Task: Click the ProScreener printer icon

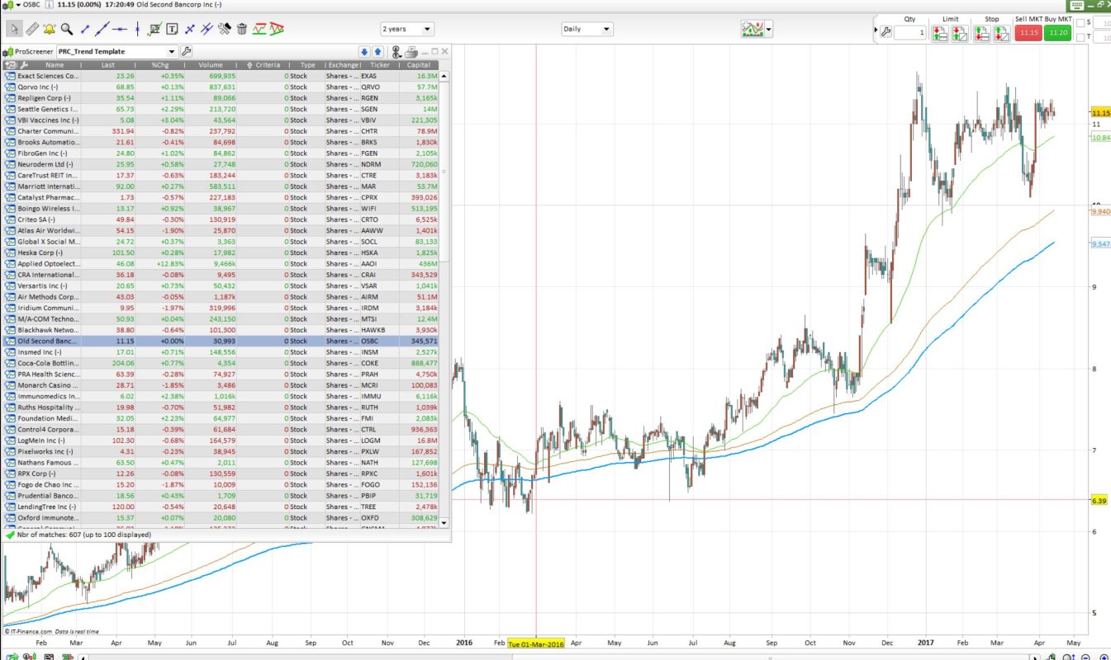Action: click(411, 51)
